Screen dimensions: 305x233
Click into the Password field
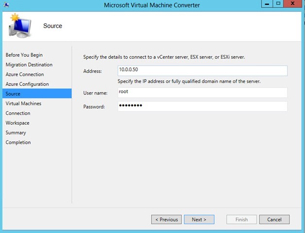pos(203,106)
